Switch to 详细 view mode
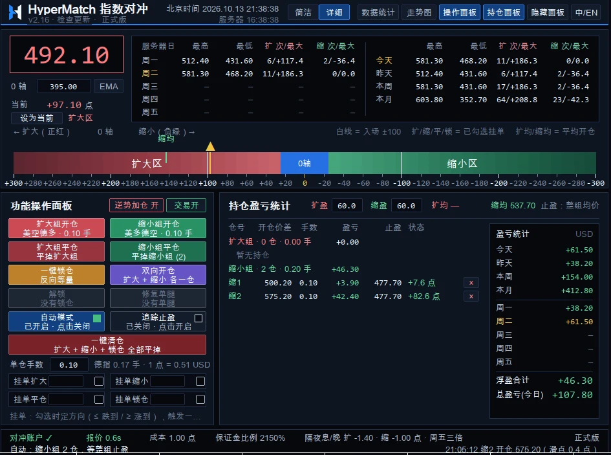This screenshot has width=611, height=455. [x=334, y=12]
